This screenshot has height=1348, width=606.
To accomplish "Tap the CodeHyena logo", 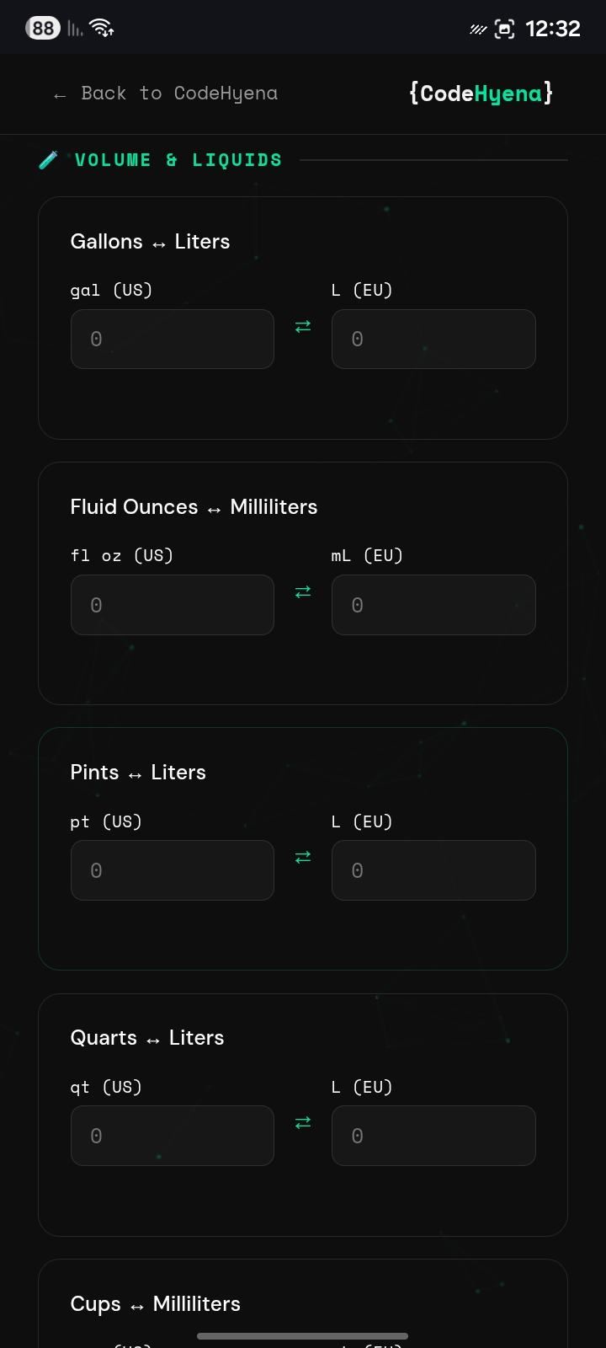I will tap(481, 94).
